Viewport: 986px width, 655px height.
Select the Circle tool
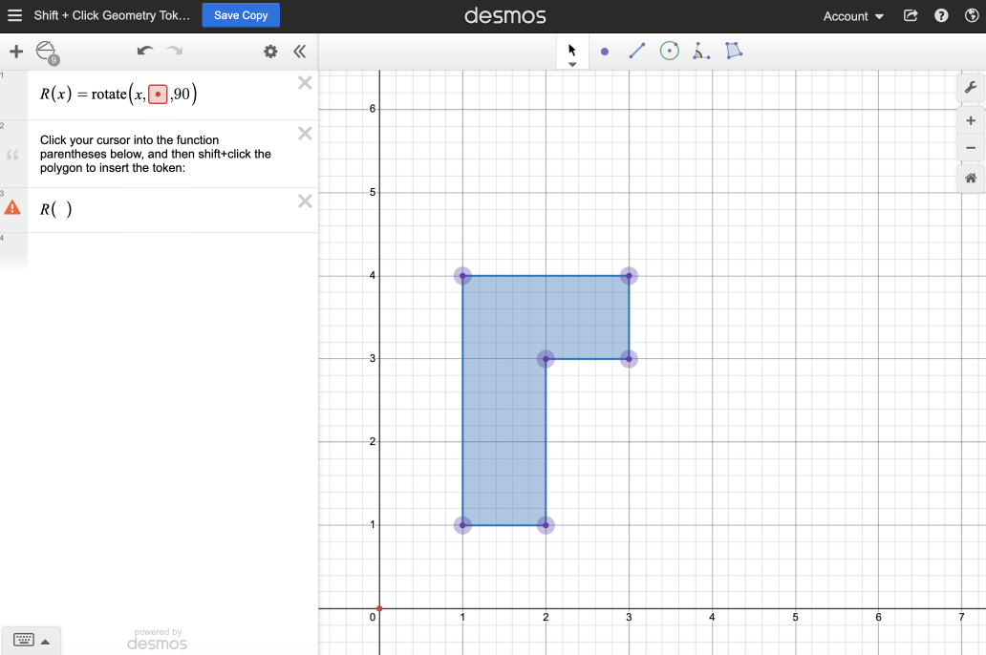tap(669, 52)
